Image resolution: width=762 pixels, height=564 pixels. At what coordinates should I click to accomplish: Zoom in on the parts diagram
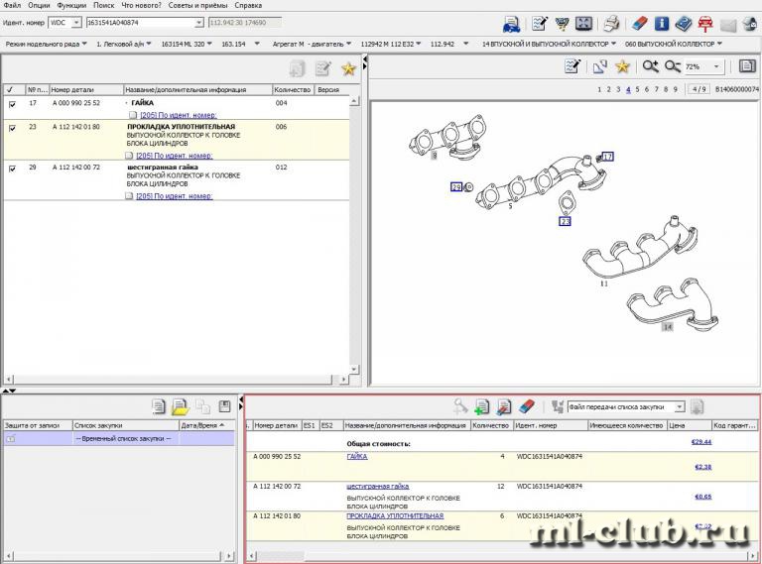click(x=651, y=66)
